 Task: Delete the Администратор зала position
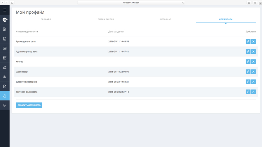(x=253, y=51)
